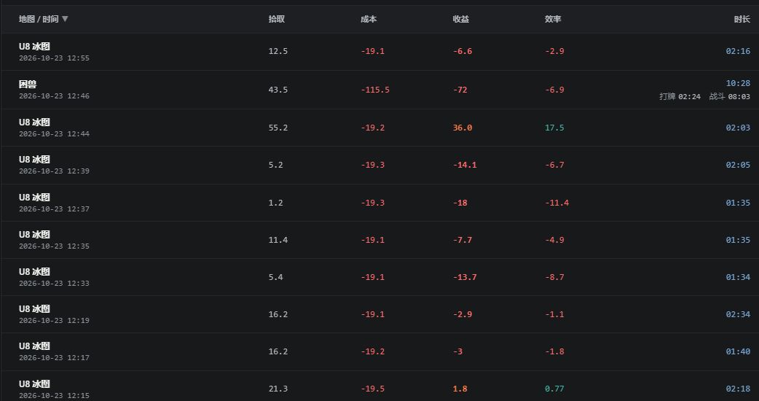This screenshot has width=759, height=401.
Task: Click efficiency value 0.77
Action: coord(555,389)
